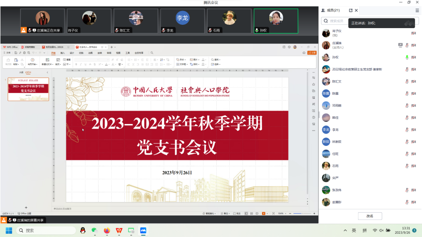Toggle 肖子仪's camera icon in members list
The image size is (422, 237).
[414, 33]
